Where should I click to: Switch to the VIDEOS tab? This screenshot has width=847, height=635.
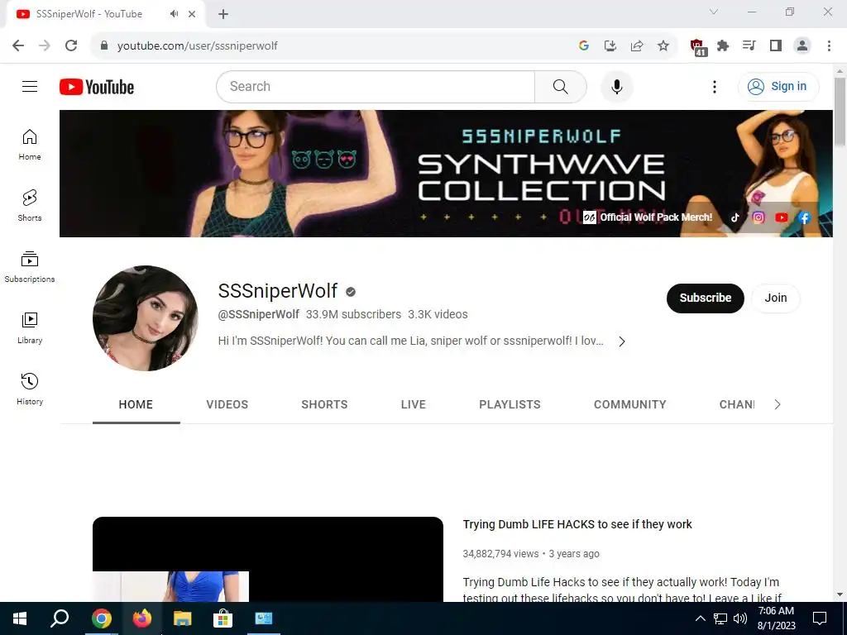coord(227,404)
